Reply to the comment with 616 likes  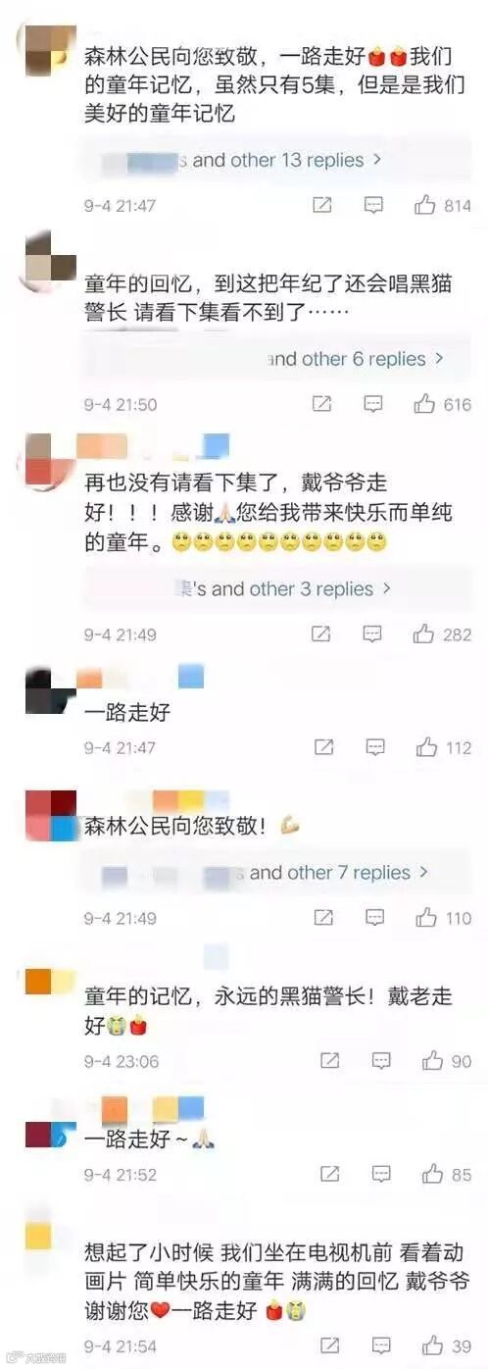373,404
